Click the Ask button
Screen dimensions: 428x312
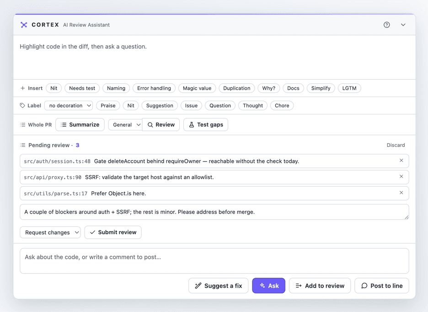coord(268,286)
